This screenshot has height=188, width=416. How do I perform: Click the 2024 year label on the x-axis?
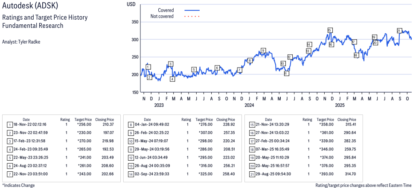tap(249, 105)
